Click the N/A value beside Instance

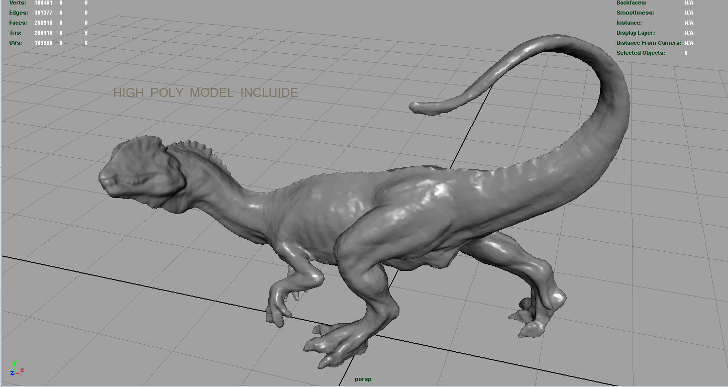pyautogui.click(x=689, y=23)
